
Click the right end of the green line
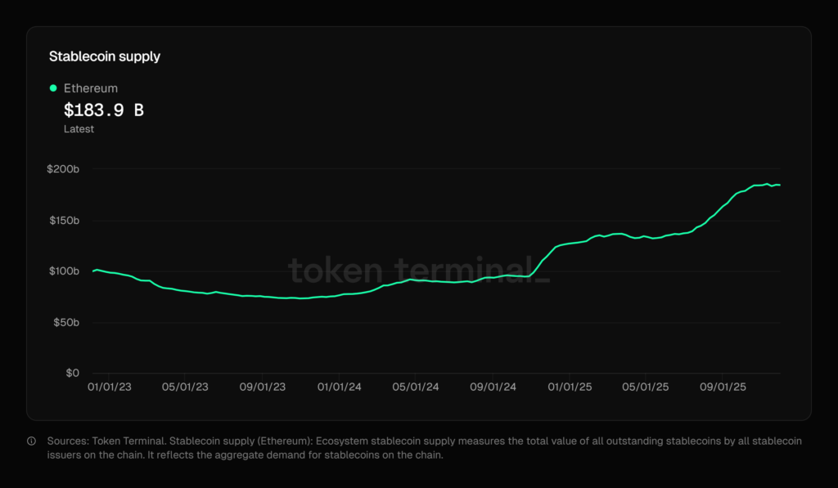point(779,185)
